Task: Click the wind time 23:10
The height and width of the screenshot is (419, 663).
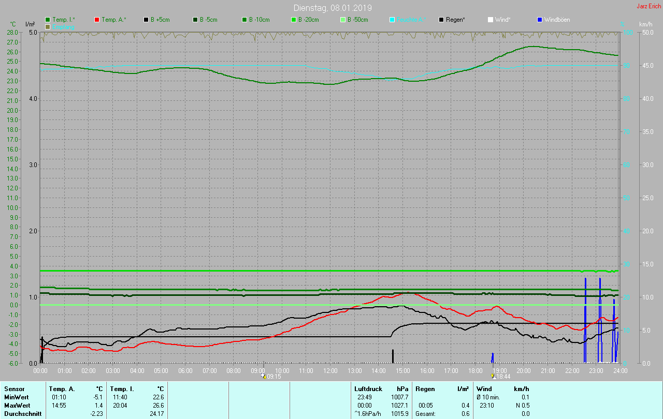Action: (487, 405)
